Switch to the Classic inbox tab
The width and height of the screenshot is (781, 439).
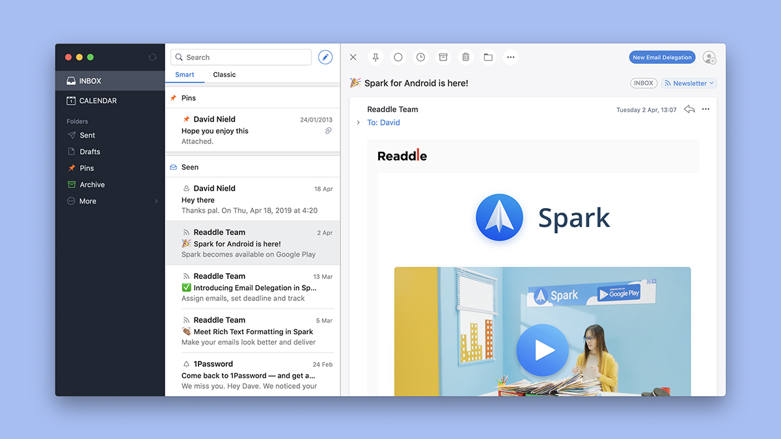(x=225, y=75)
